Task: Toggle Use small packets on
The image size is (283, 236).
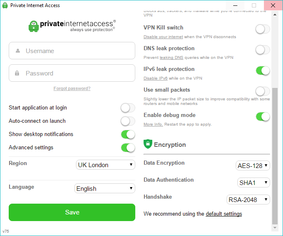Action: pos(263,91)
